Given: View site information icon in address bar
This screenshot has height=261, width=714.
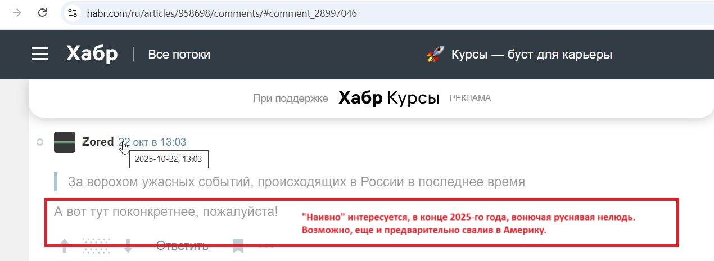Looking at the screenshot, I should (x=72, y=12).
